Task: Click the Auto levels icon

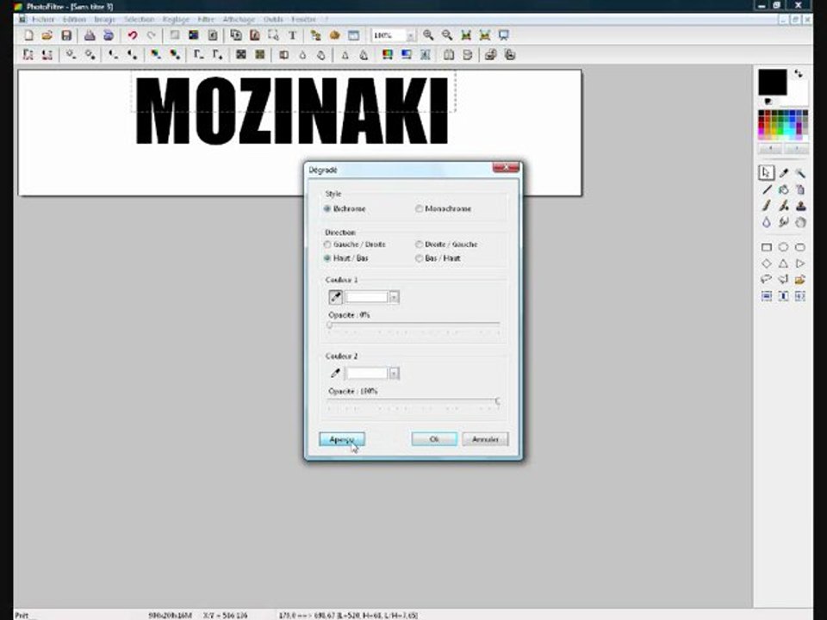Action: [x=28, y=55]
